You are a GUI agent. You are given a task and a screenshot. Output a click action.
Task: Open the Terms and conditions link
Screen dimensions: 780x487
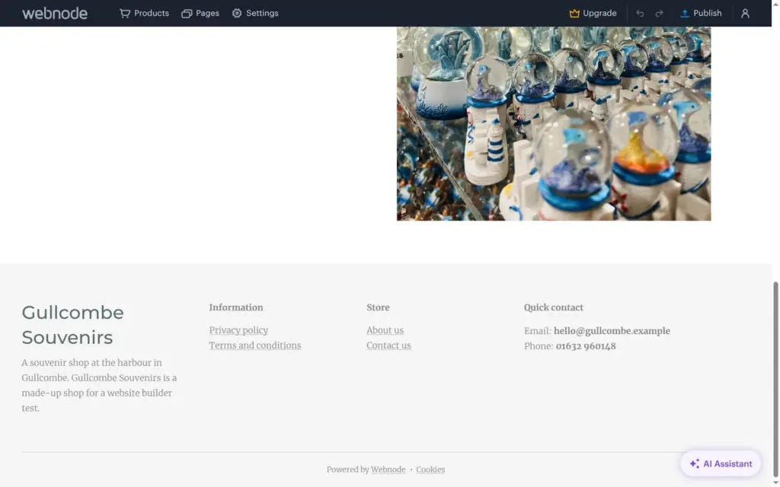(254, 345)
